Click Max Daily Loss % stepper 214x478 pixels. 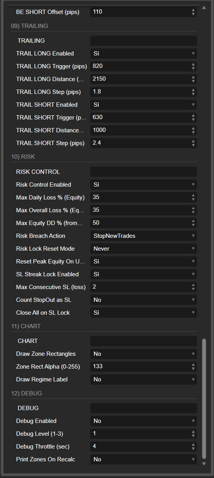(193, 197)
